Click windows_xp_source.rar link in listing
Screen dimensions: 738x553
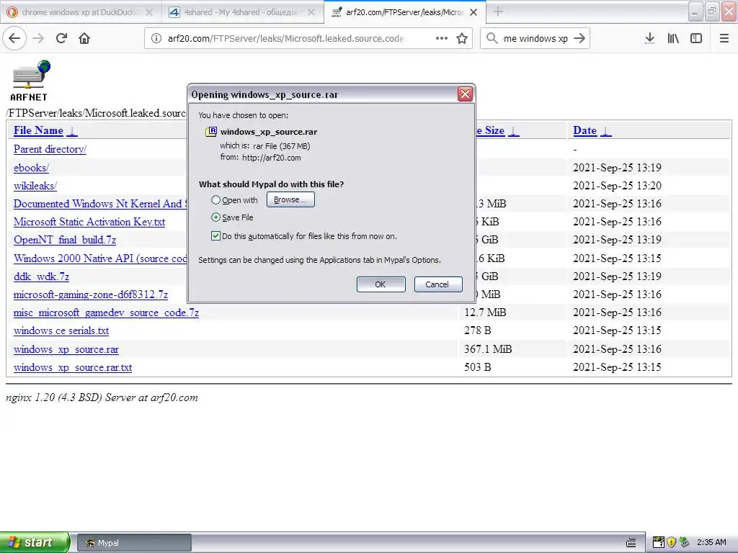[x=66, y=349]
